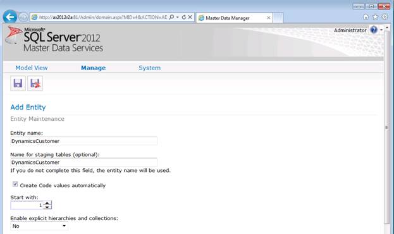This screenshot has height=234, width=394.
Task: Click the URL address bar
Action: [x=103, y=17]
